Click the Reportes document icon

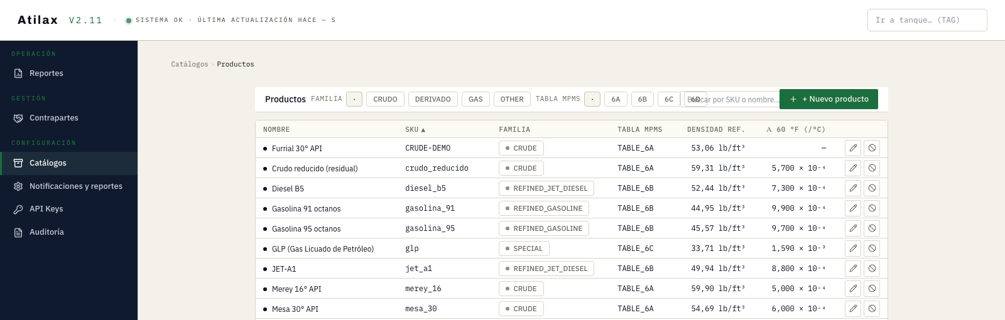[18, 73]
